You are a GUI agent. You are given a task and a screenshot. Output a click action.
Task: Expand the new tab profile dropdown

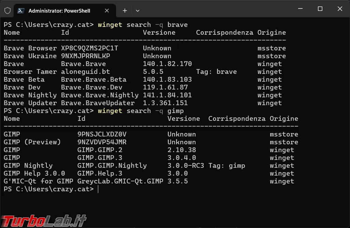[x=137, y=11]
